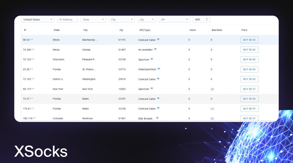
Task: View the (2) blacklists for New York row
Action: click(212, 89)
